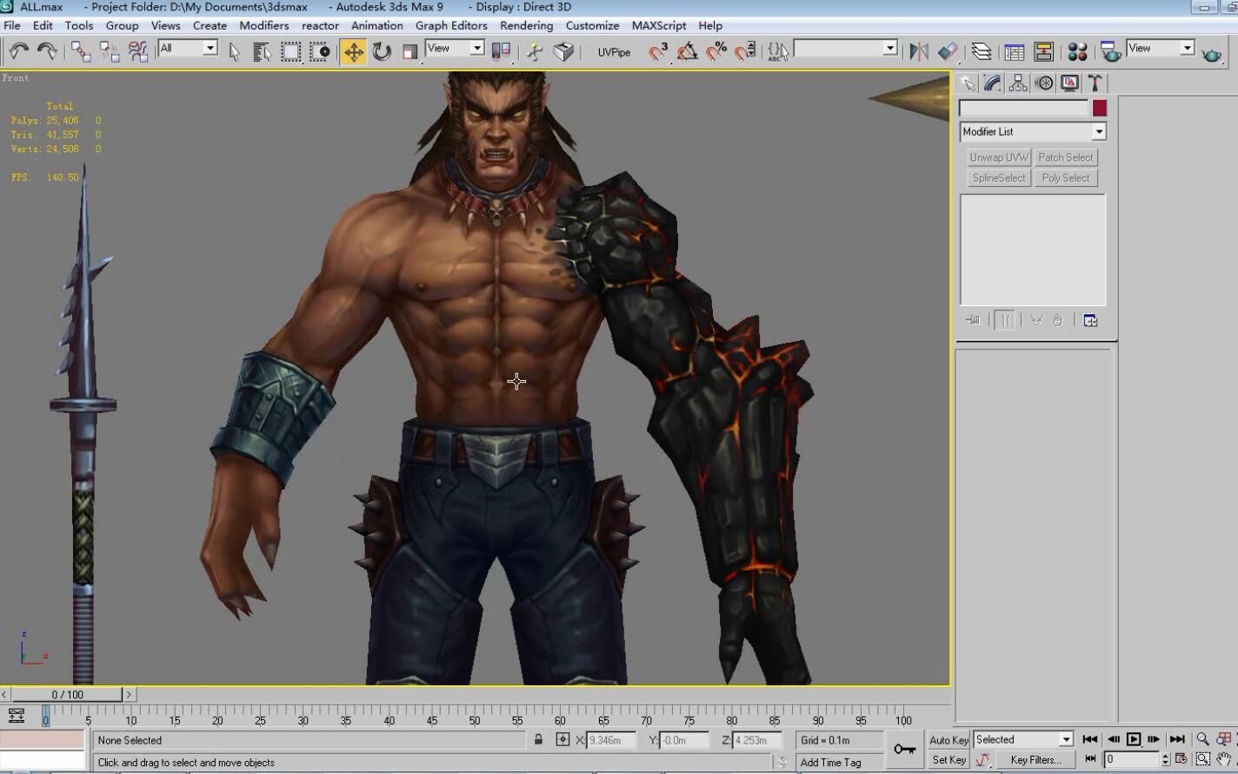Open the Utilities hammer panel icon

(x=1095, y=83)
